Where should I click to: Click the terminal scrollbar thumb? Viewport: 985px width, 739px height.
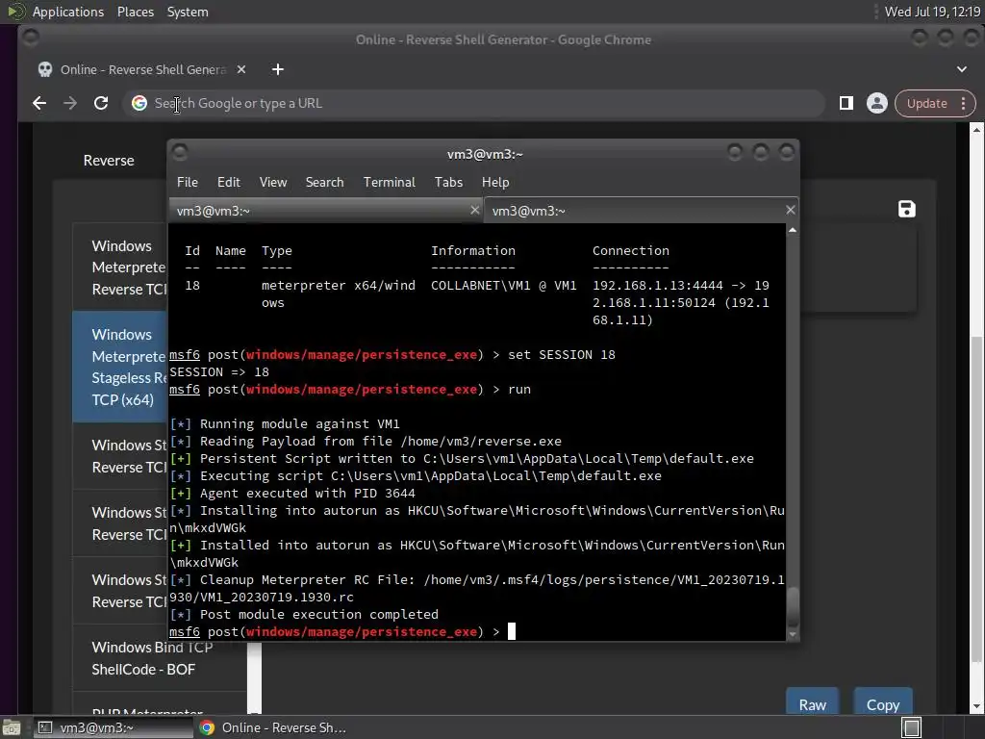(793, 606)
